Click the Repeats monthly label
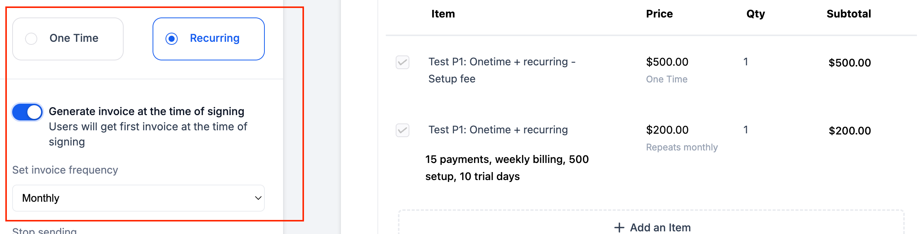923x234 pixels. 682,147
